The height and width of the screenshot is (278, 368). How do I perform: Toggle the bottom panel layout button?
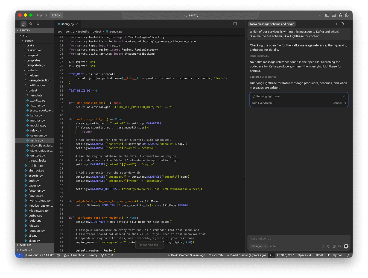tap(334, 15)
